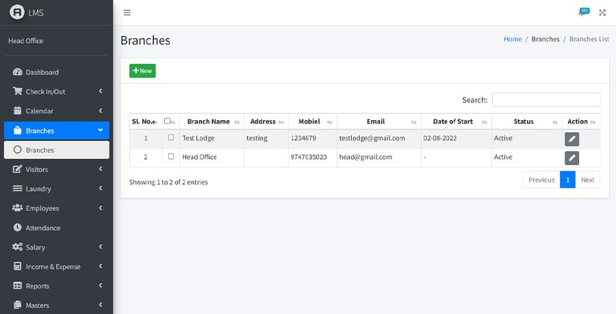Click the LMS logo icon
616x314 pixels.
pos(16,12)
